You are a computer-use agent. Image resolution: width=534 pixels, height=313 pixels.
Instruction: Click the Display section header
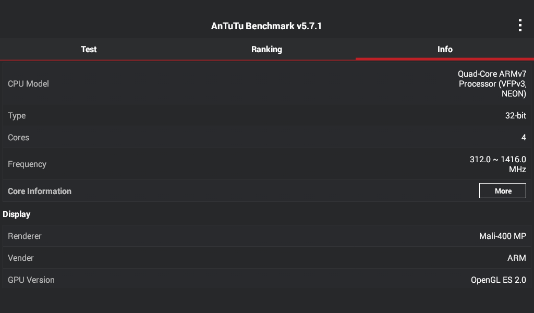pyautogui.click(x=17, y=214)
